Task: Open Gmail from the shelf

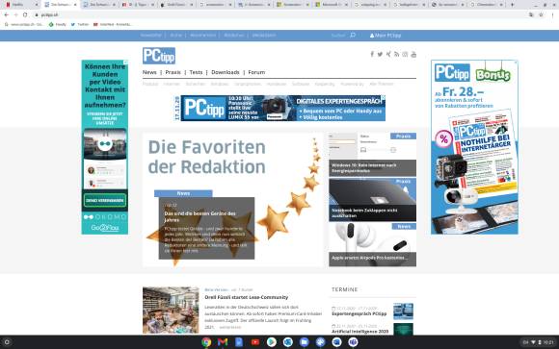Action: click(x=223, y=342)
